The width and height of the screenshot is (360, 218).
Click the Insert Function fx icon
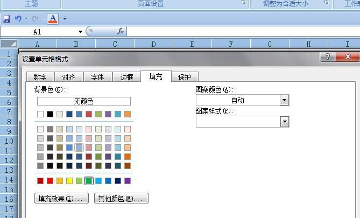[x=121, y=31]
